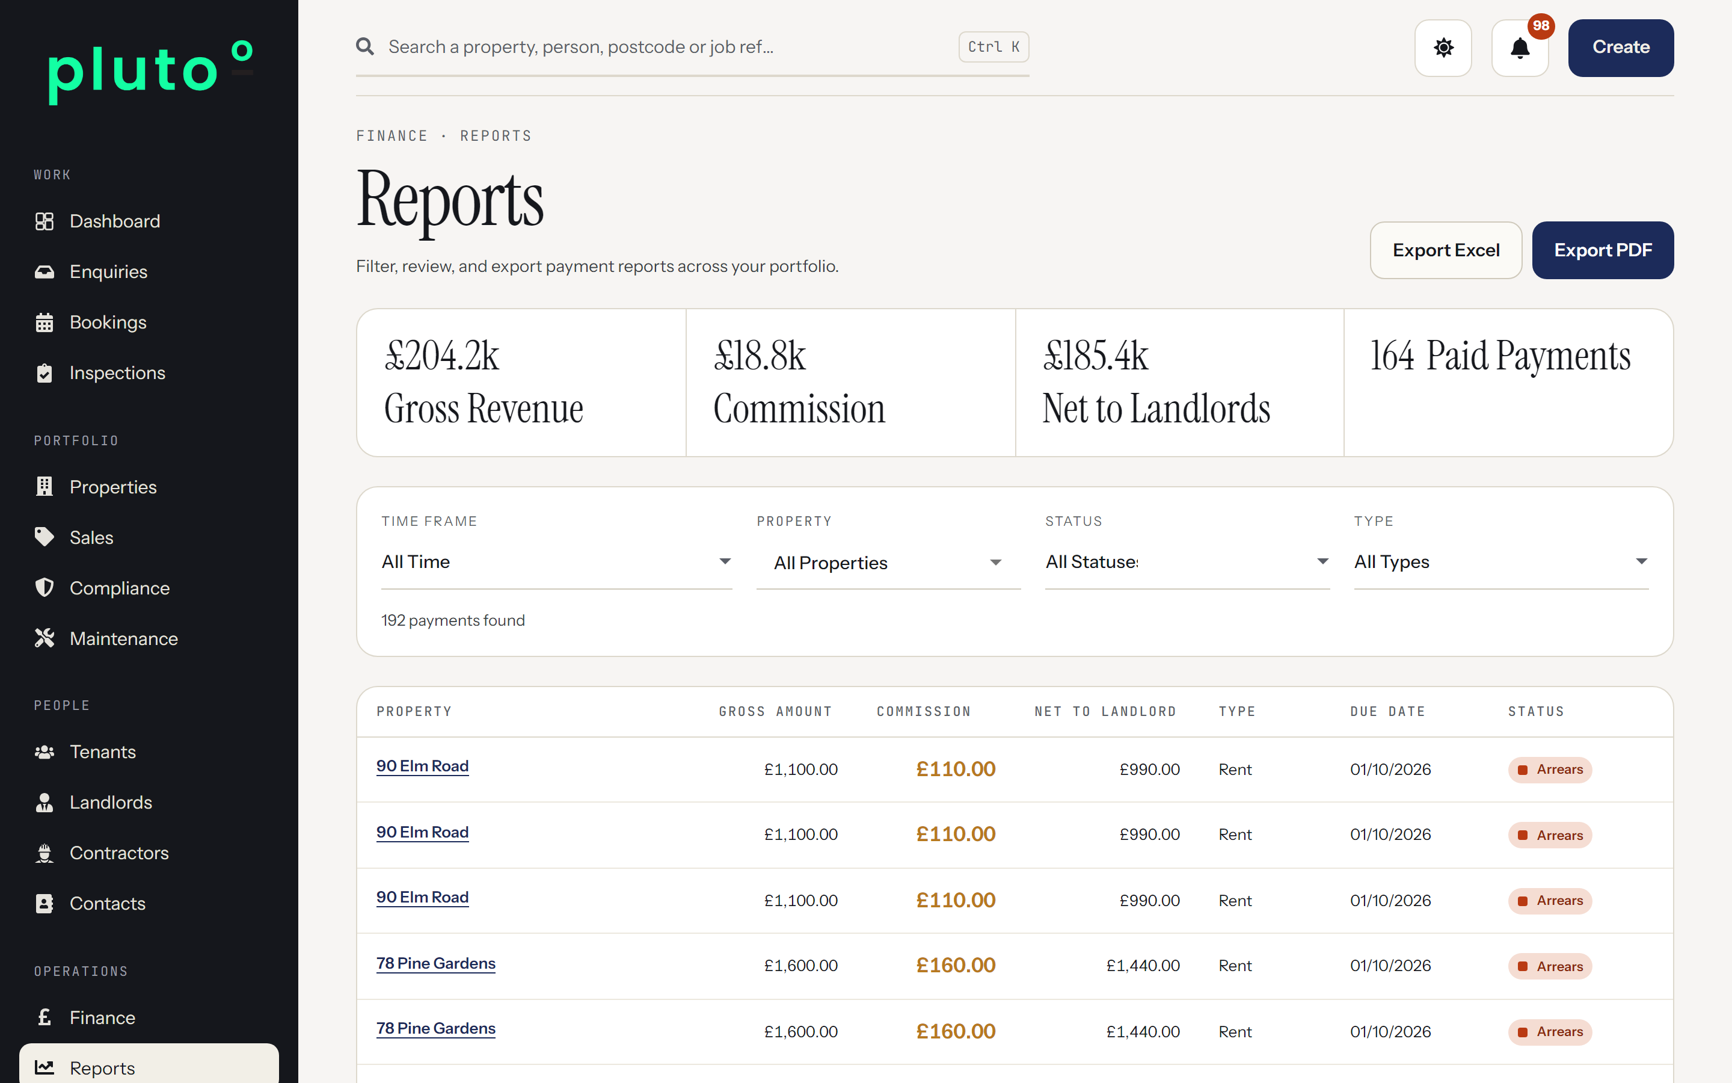Toggle the light/dark theme sun button

coord(1443,48)
